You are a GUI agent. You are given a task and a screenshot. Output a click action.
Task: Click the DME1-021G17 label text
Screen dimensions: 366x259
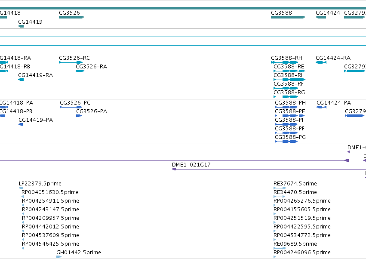click(191, 165)
